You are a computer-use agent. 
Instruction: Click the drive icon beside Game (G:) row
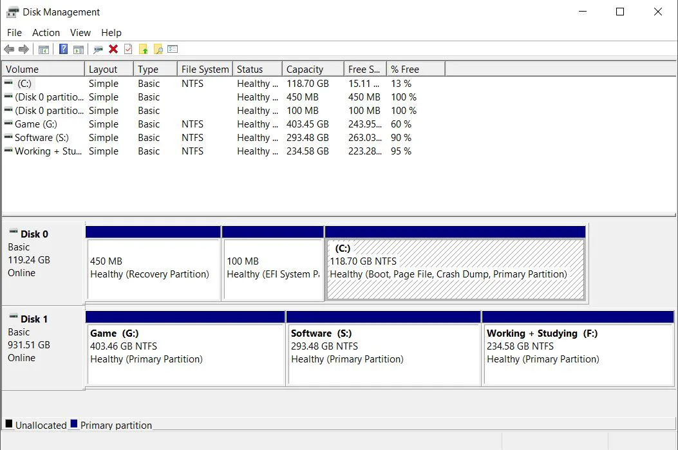pyautogui.click(x=8, y=123)
